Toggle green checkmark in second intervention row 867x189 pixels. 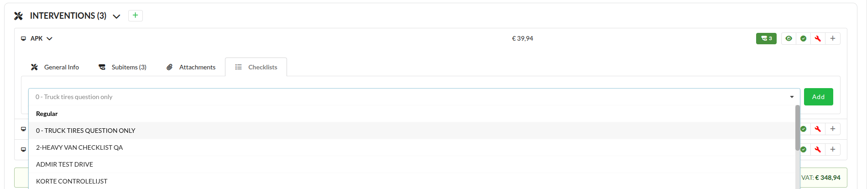[804, 129]
